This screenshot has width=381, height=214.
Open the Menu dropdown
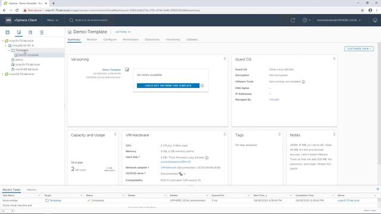[x=52, y=20]
